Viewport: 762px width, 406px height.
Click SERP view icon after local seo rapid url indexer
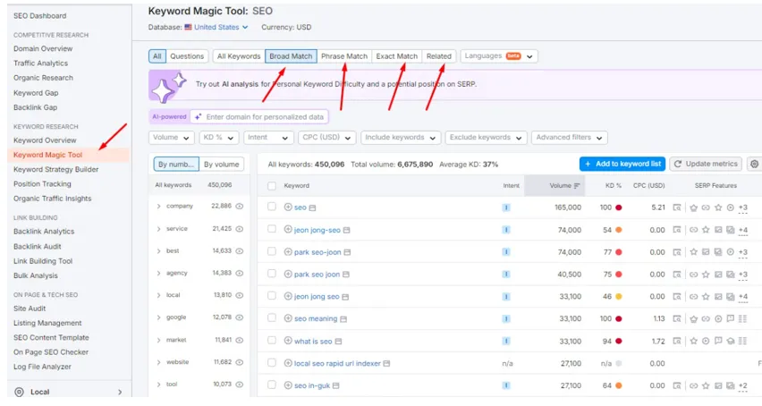pyautogui.click(x=386, y=363)
